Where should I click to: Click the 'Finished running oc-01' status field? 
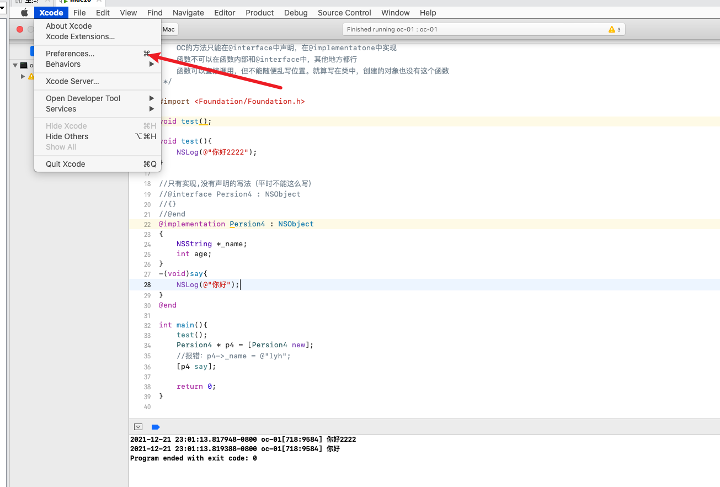pos(483,29)
